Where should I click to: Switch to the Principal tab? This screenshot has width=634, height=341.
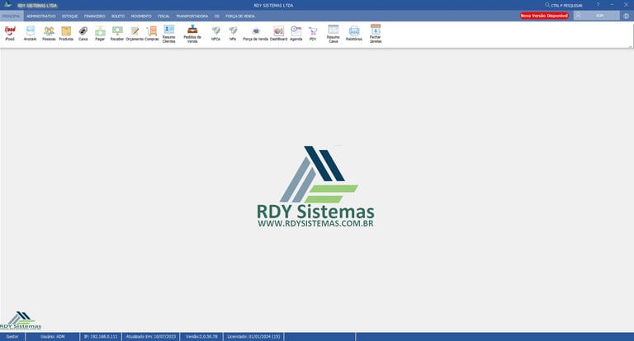[12, 16]
